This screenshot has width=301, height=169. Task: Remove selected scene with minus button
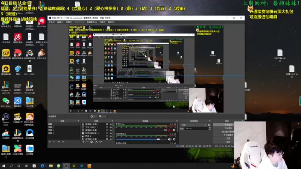tap(54, 142)
